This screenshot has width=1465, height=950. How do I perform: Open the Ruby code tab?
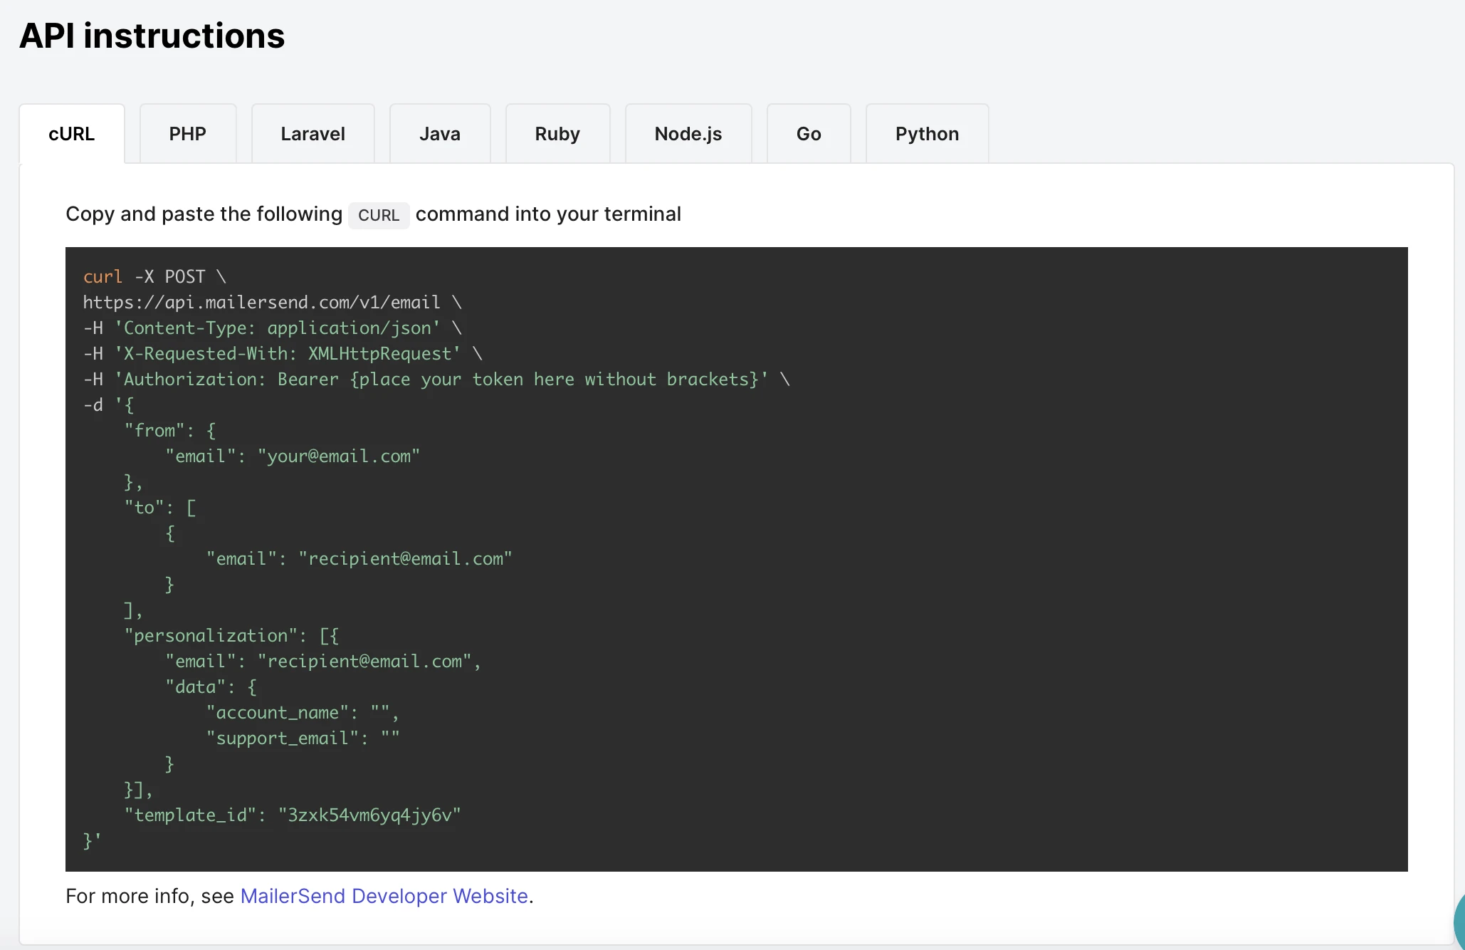[557, 134]
